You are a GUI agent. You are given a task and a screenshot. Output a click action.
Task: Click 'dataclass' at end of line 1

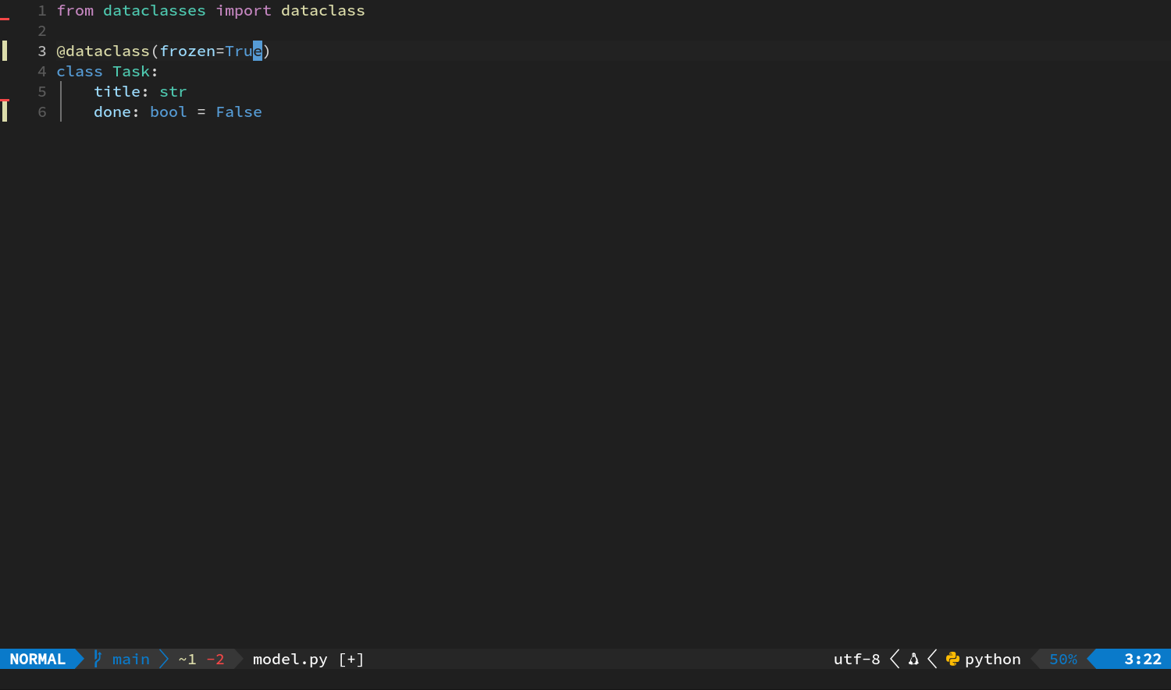point(323,11)
